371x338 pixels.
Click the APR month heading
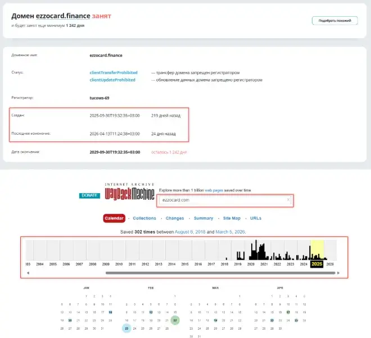coord(280,288)
